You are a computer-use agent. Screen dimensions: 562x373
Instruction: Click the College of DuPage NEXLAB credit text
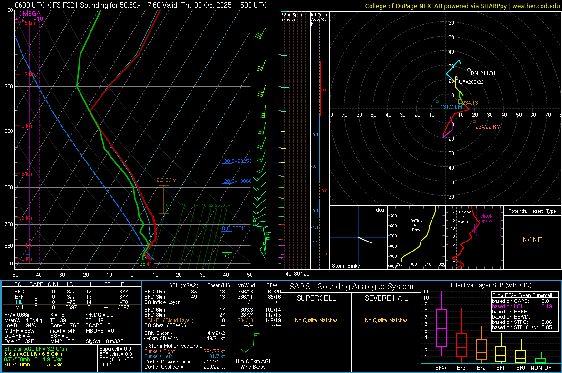click(462, 6)
